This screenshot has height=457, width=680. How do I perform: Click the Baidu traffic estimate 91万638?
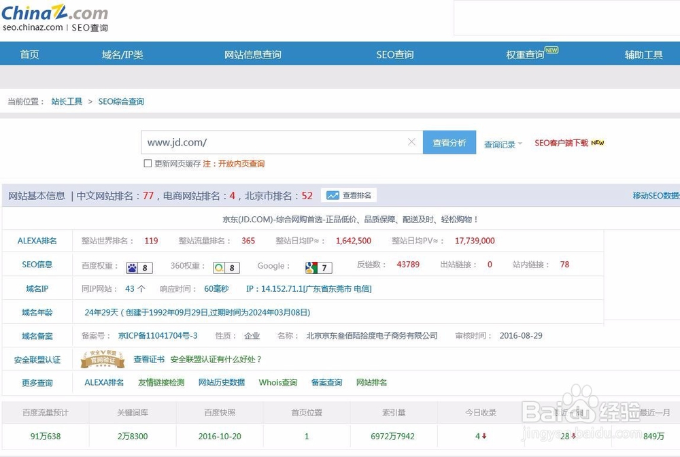click(46, 436)
